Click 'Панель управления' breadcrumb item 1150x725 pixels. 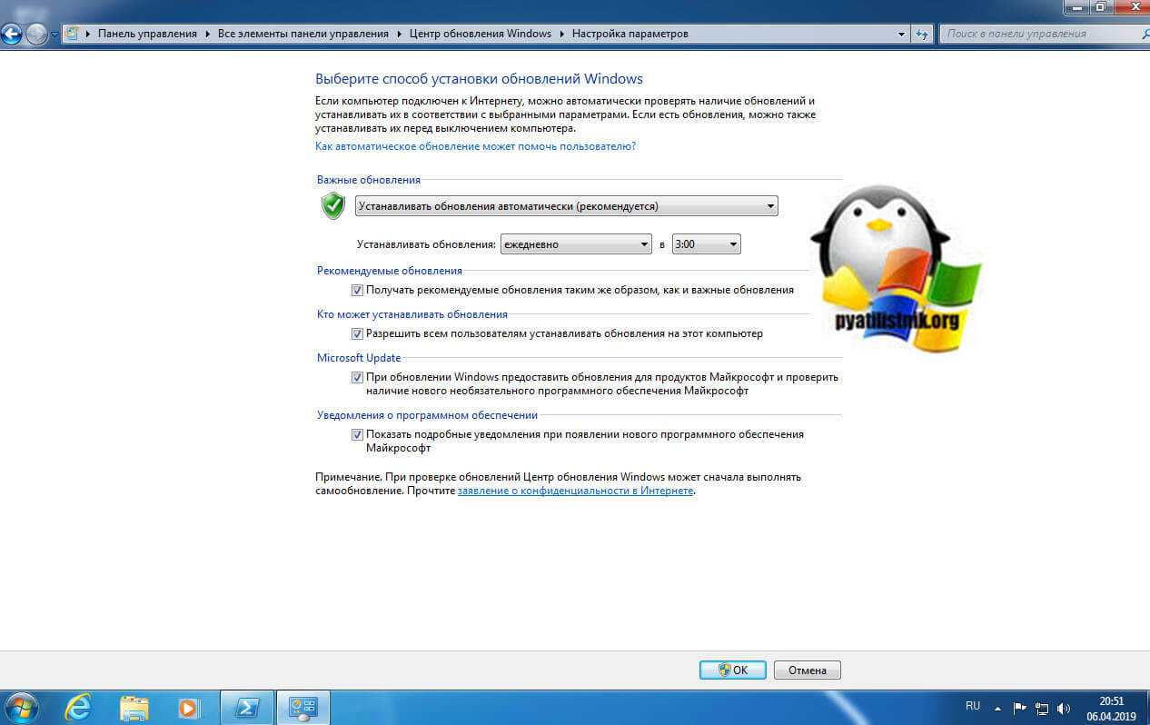(x=147, y=34)
